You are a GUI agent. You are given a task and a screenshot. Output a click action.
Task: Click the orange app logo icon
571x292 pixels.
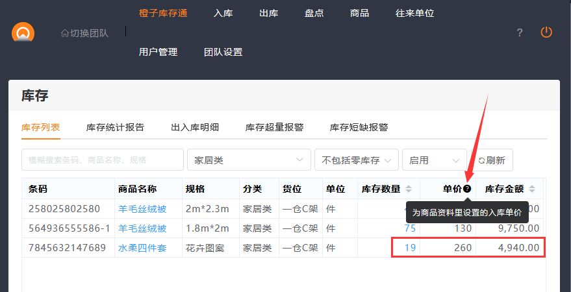(23, 32)
